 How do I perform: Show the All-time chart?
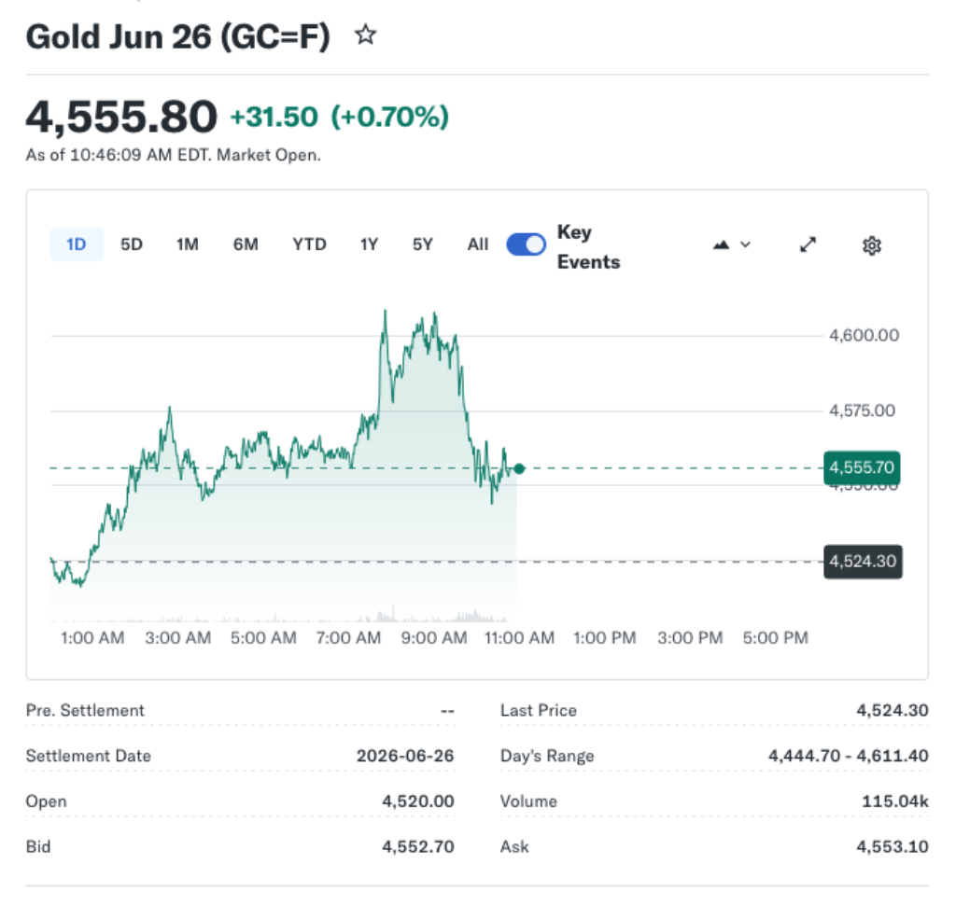(x=477, y=244)
